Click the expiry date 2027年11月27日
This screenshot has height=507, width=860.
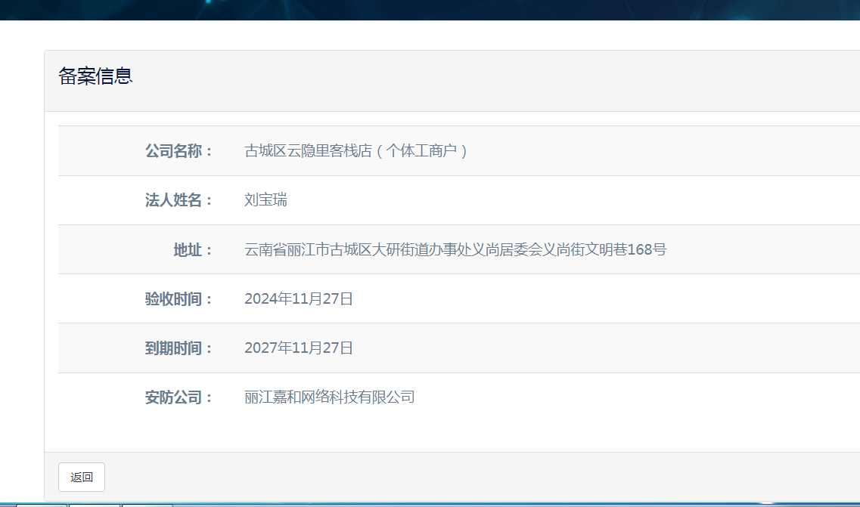pyautogui.click(x=299, y=348)
